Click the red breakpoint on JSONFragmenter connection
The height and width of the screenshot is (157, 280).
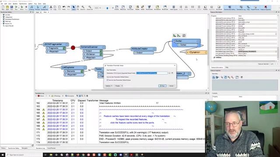pyautogui.click(x=73, y=48)
